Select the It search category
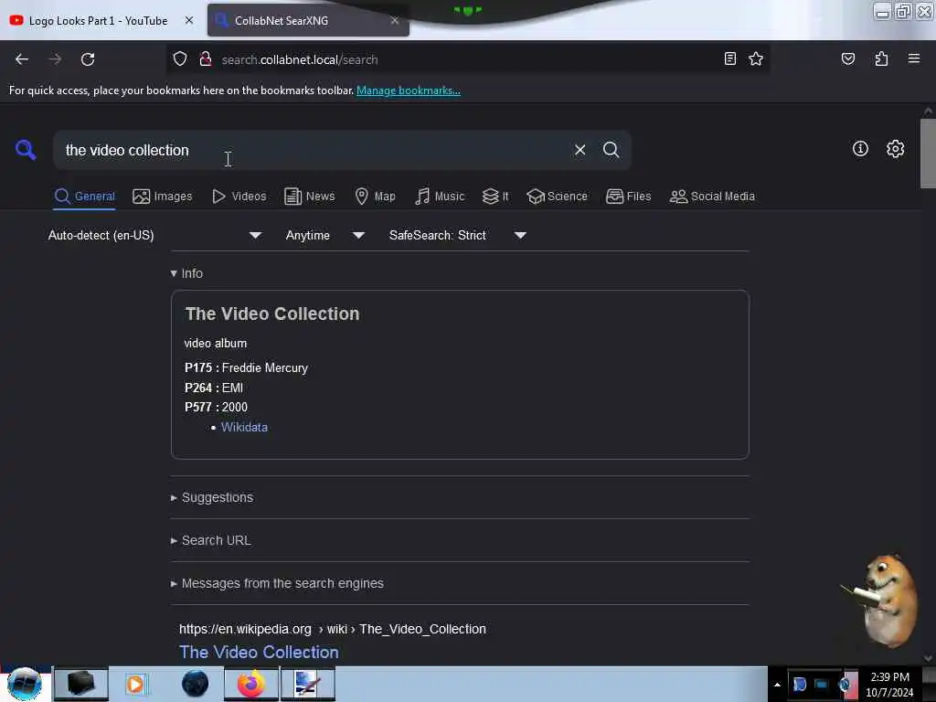Screen dimensions: 936x702 pyautogui.click(x=495, y=197)
